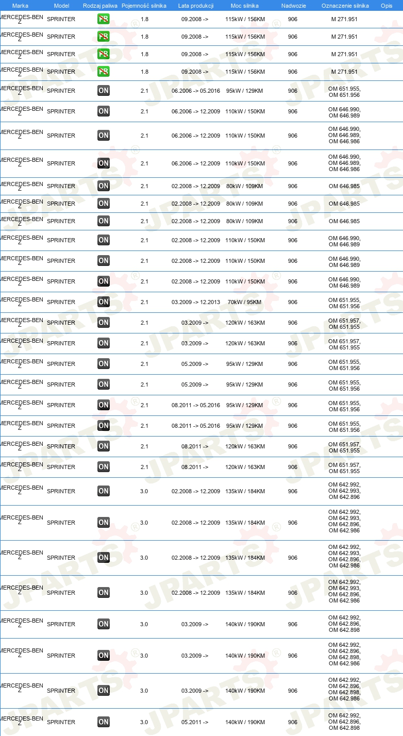Click ON diesel icon in 06.2006 -> 05.2016 row
Image resolution: width=403 pixels, height=736 pixels.
[104, 91]
